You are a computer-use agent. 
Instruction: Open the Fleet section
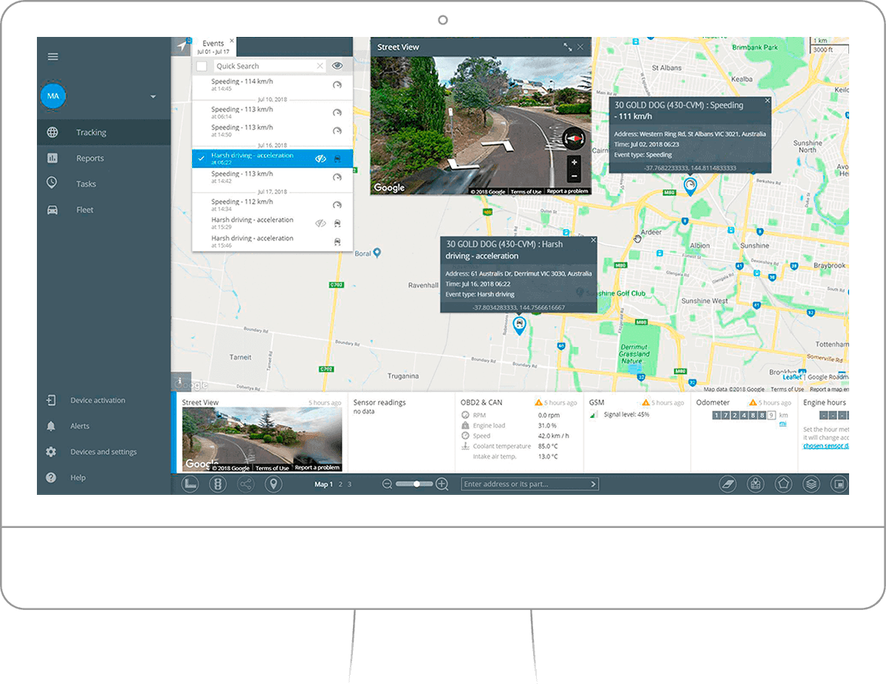pyautogui.click(x=104, y=210)
